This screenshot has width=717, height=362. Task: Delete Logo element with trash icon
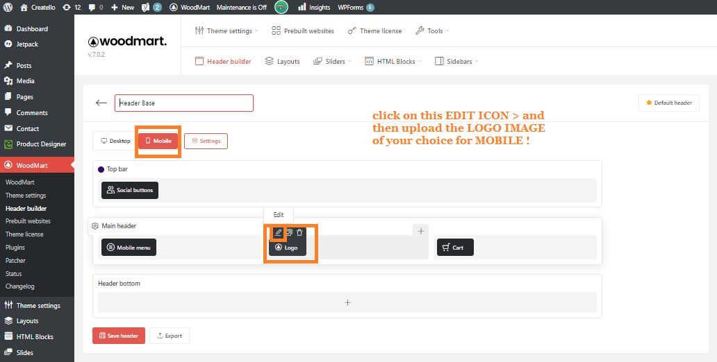[x=299, y=232]
